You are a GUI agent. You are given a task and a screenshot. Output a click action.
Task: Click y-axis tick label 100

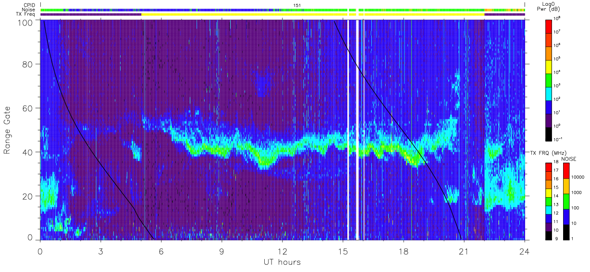[x=25, y=22]
